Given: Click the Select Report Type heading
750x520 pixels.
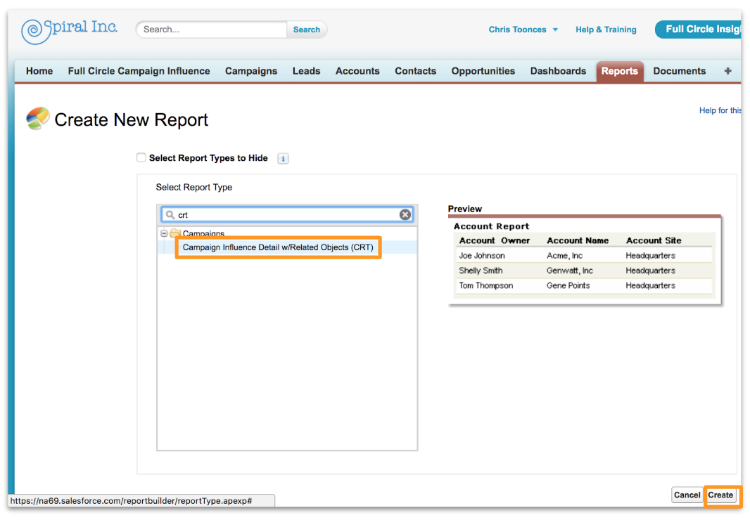Looking at the screenshot, I should pos(193,188).
